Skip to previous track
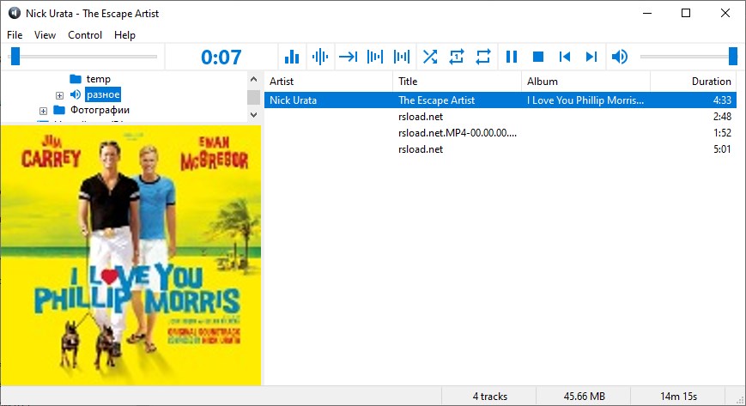This screenshot has height=406, width=746. (565, 58)
